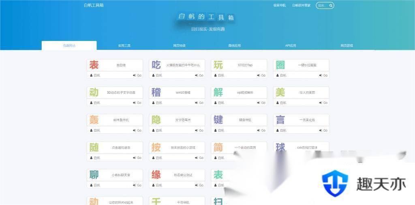415x205 pixels.
Task: Click the teal 聊 character icon
Action: (94, 175)
